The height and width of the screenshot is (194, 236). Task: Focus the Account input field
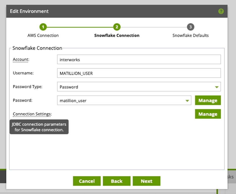(x=139, y=59)
